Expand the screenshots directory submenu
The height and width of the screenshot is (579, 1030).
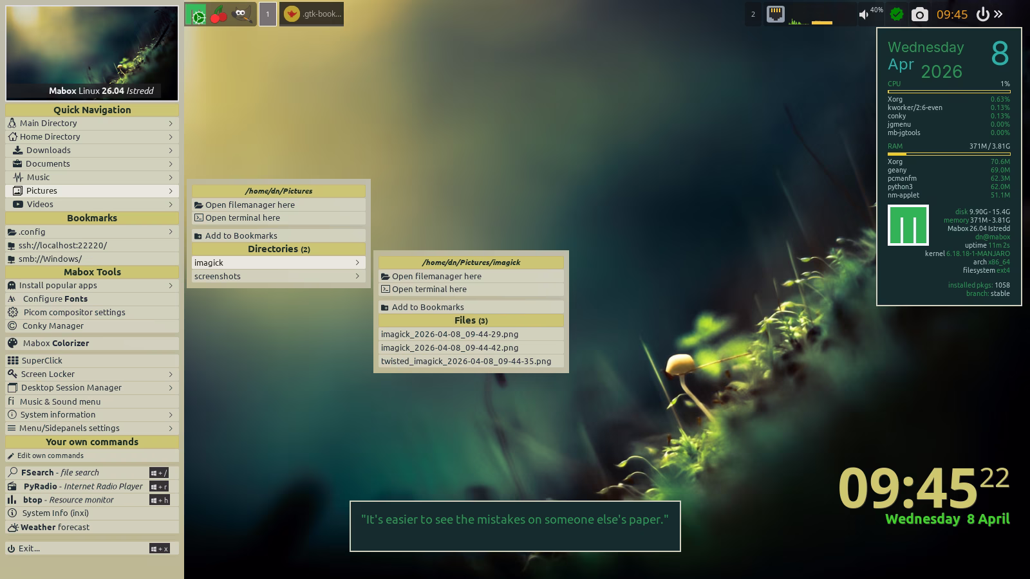coord(278,276)
